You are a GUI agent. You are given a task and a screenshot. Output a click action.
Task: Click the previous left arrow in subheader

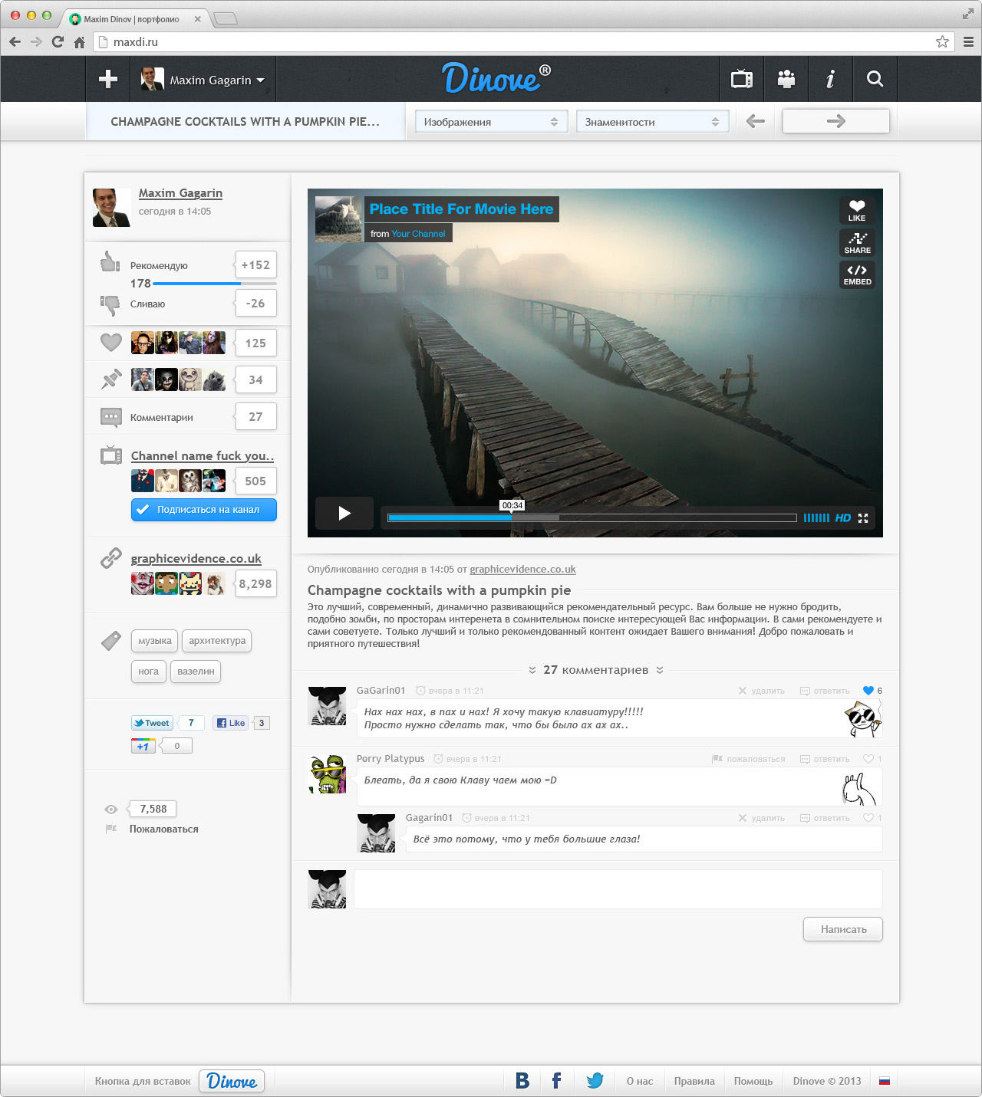(x=756, y=121)
